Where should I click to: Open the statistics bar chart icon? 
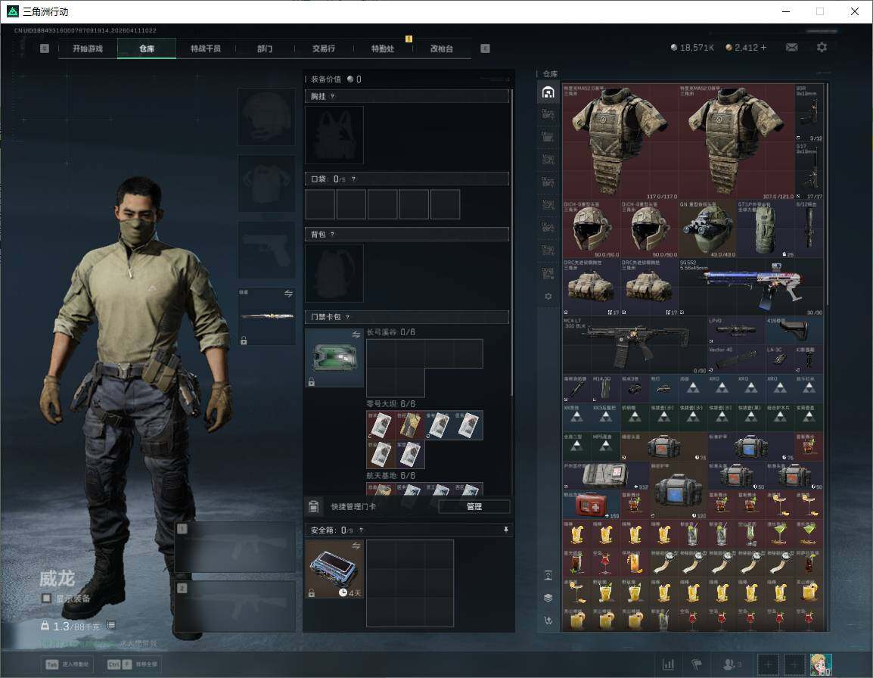668,664
